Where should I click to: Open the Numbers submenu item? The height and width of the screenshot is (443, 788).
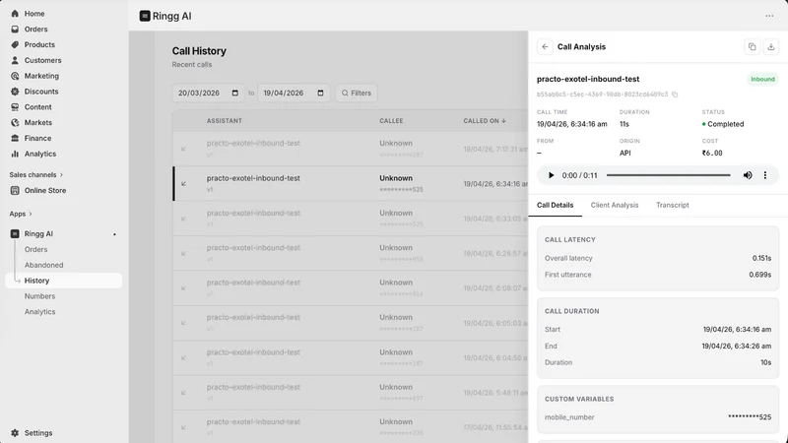(x=39, y=296)
